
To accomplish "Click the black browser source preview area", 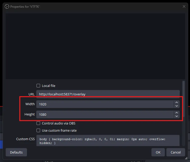I will pos(95,46).
